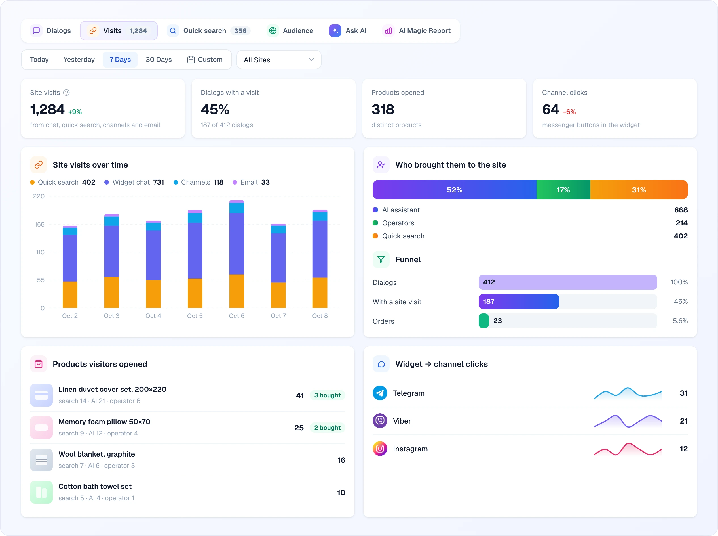Click the Channel clicks 64 card

[615, 108]
